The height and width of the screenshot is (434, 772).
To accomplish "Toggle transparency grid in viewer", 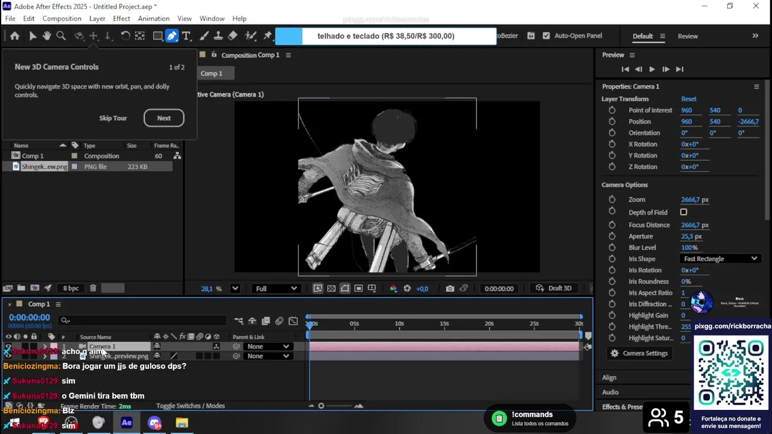I will coord(331,289).
